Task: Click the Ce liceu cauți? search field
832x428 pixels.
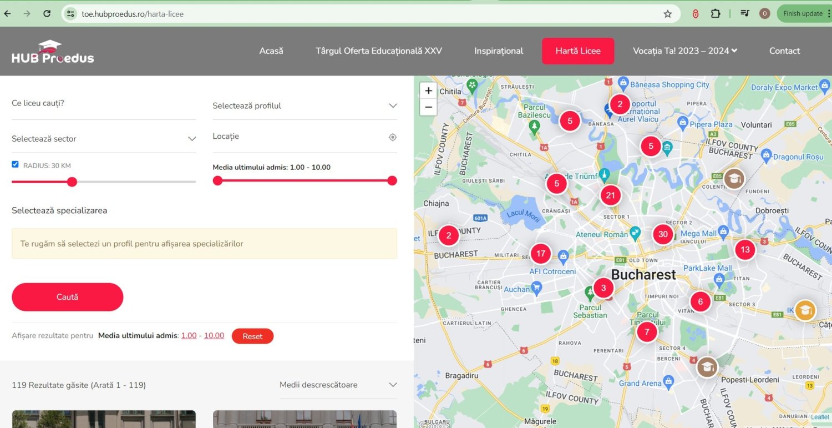Action: pos(104,103)
